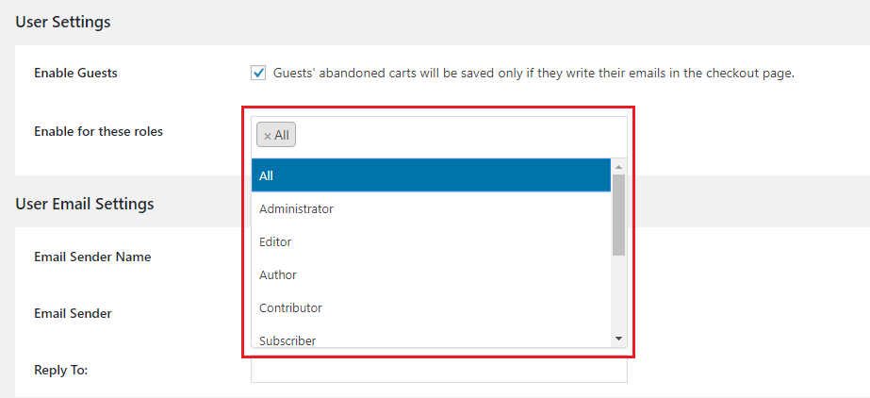This screenshot has width=870, height=398.
Task: Focus the Reply To input field
Action: point(438,370)
